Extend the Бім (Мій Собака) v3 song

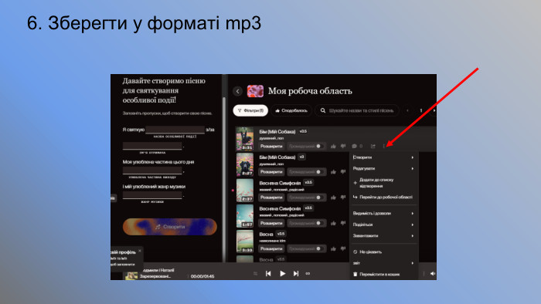click(x=271, y=172)
